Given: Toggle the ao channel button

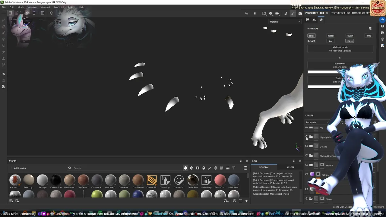Looking at the screenshot, I should (x=330, y=41).
